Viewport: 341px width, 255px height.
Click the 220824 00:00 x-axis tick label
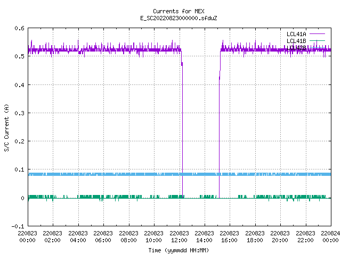point(330,237)
